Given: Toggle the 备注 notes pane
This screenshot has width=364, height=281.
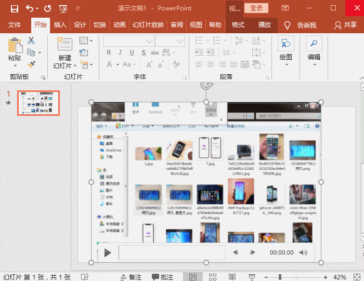Looking at the screenshot, I should 131,277.
